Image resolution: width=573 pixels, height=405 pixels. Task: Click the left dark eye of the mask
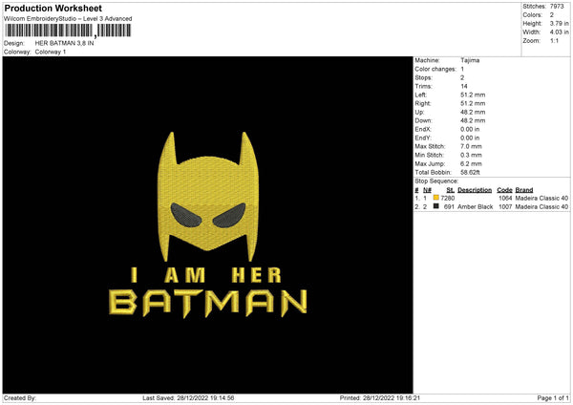pyautogui.click(x=185, y=215)
